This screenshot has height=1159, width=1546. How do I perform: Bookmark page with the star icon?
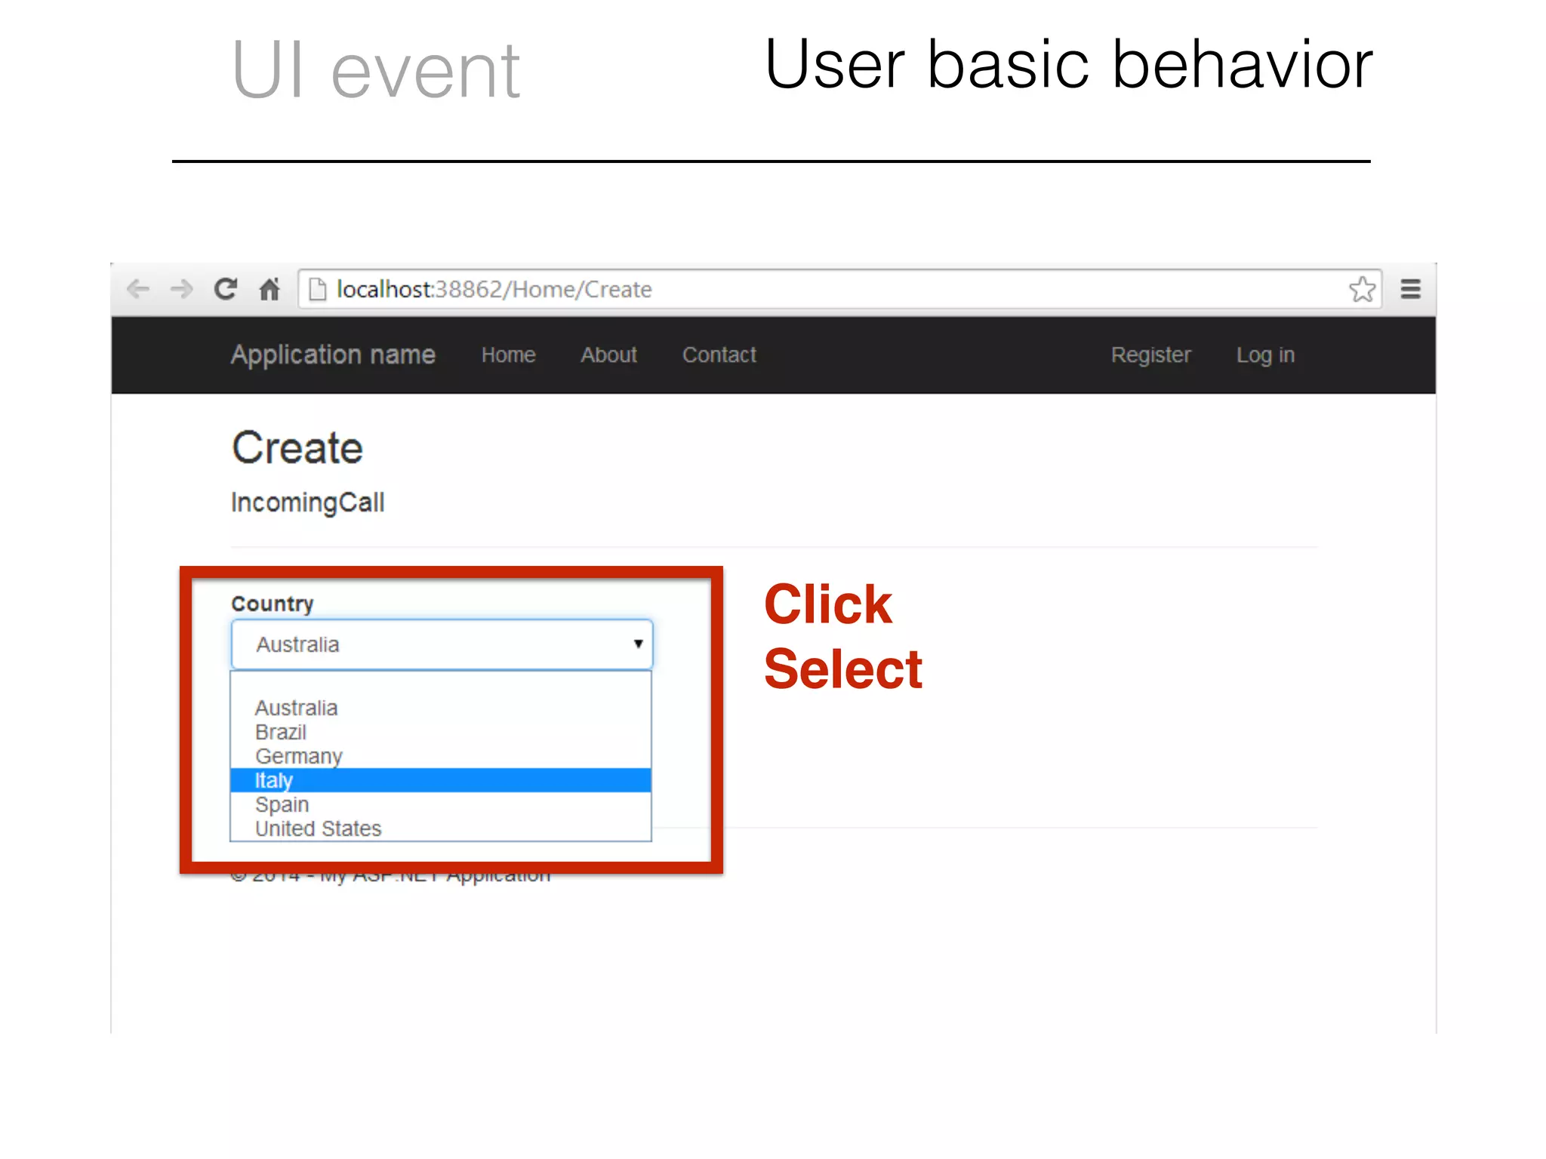click(x=1363, y=289)
